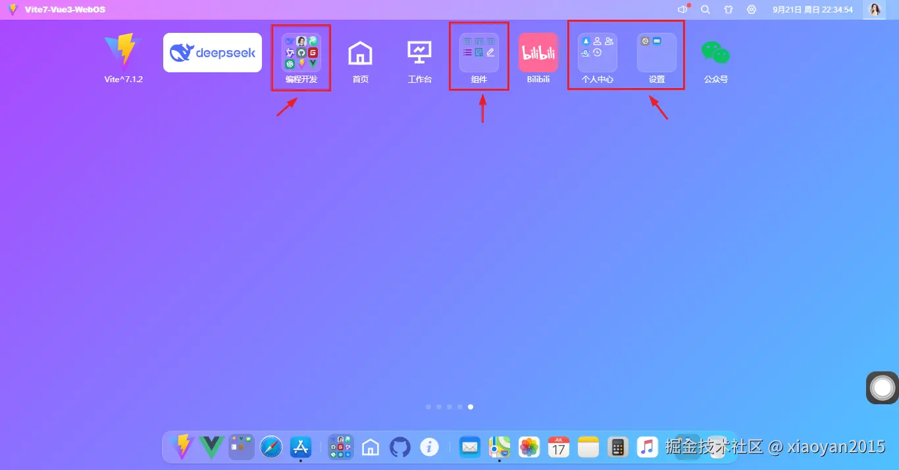899x470 pixels.
Task: Click the Vite7-Vue3-WebOS title
Action: click(65, 10)
